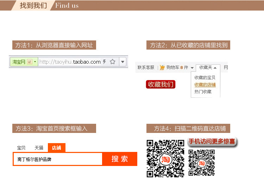Click the lightning bolt icon in address bar
Screen dimensions: 264x192
pos(105,62)
